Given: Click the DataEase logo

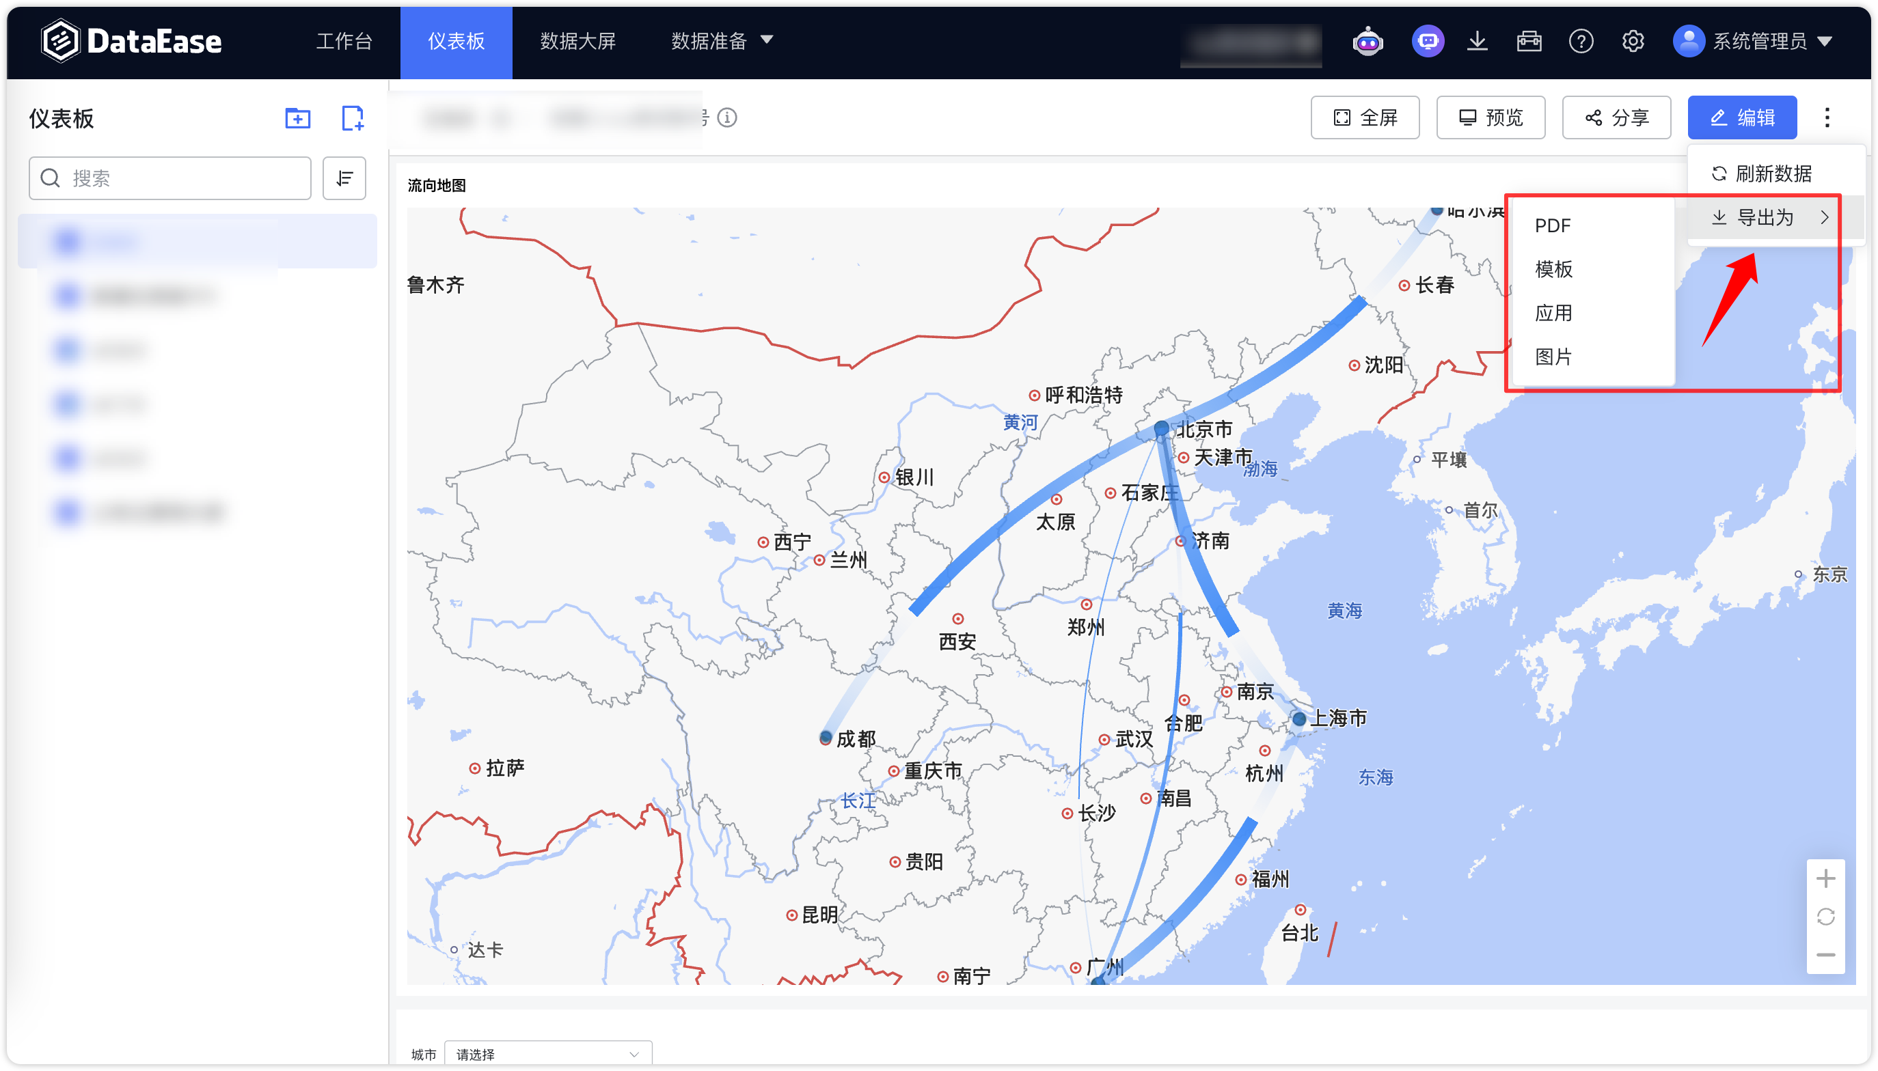Looking at the screenshot, I should tap(131, 41).
